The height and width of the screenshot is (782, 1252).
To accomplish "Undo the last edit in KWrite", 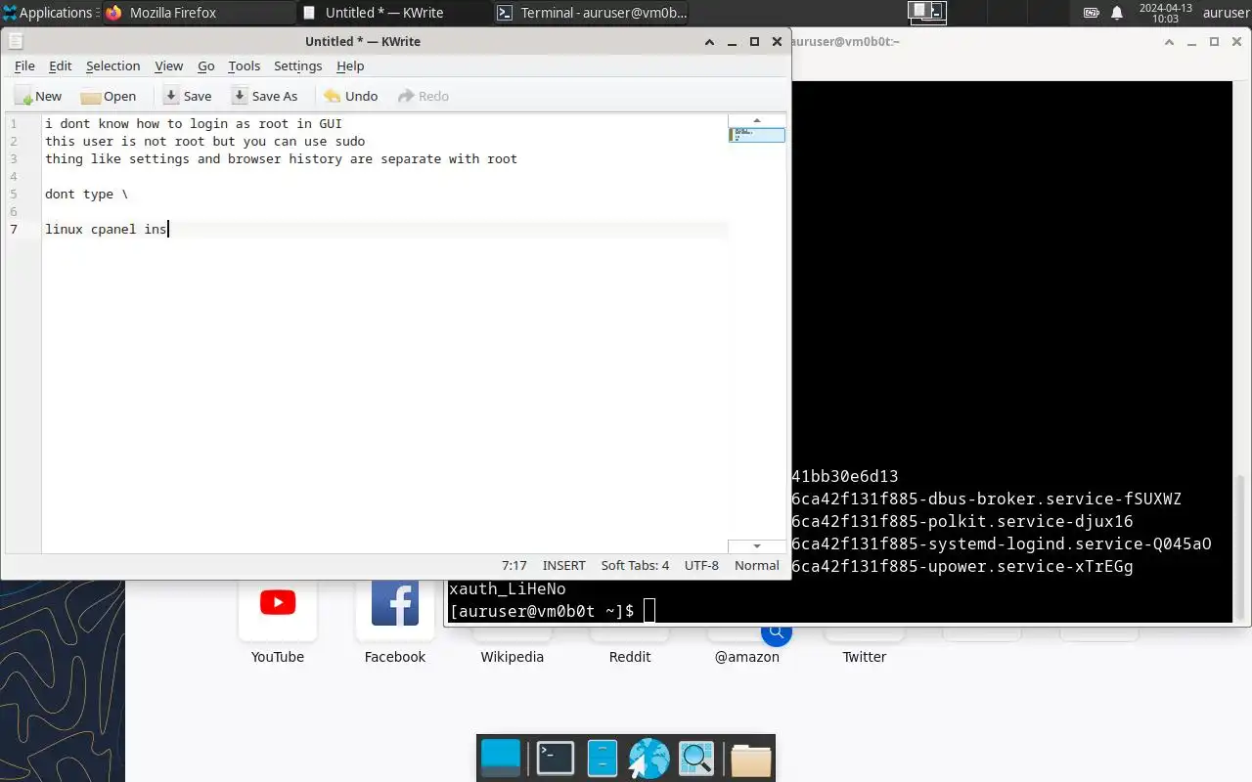I will point(350,96).
